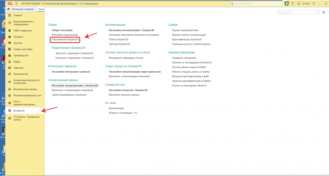329x176 pixels.
Task: Click Проверить обновление
Action: coord(184,58)
